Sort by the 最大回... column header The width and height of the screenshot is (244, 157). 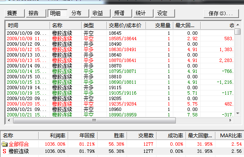click(x=187, y=26)
